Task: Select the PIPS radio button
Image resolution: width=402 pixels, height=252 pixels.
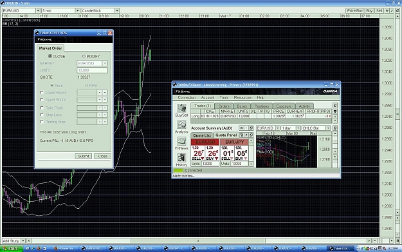Action: (x=86, y=85)
